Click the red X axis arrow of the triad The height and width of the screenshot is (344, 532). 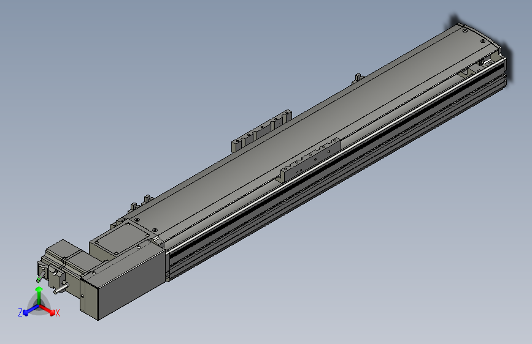[48, 310]
